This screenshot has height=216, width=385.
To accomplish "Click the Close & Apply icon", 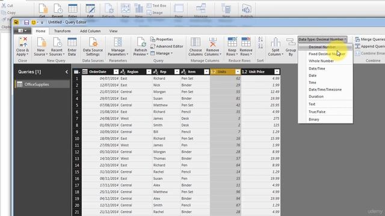I will pyautogui.click(x=23, y=42).
